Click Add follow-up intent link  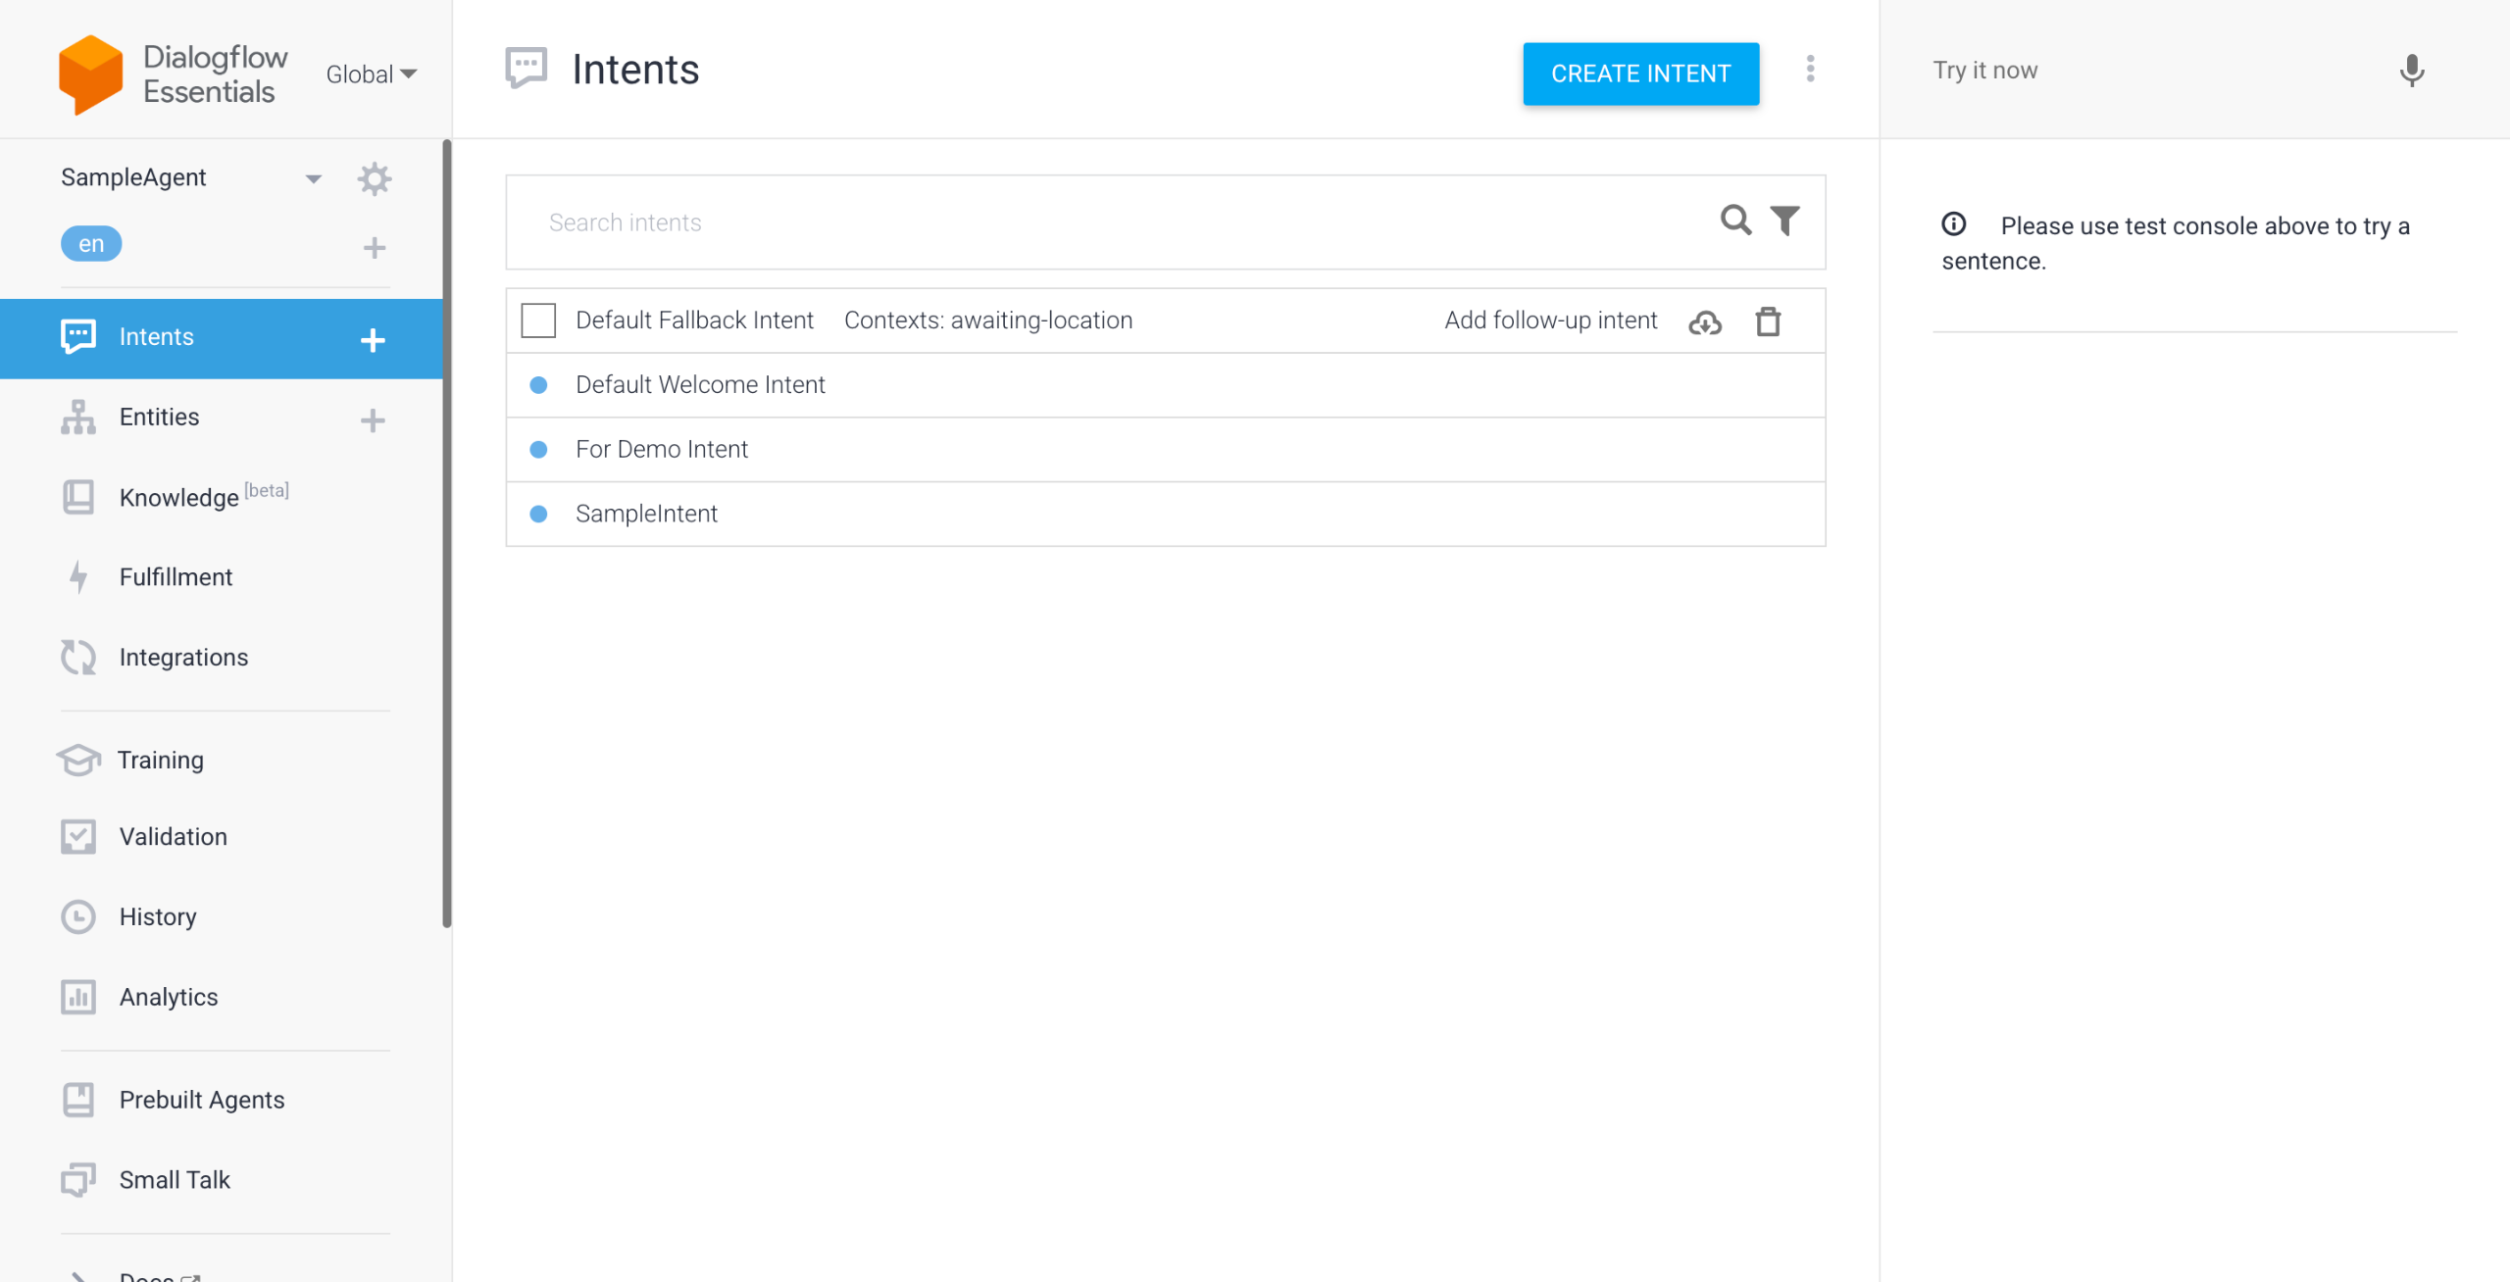pos(1550,320)
